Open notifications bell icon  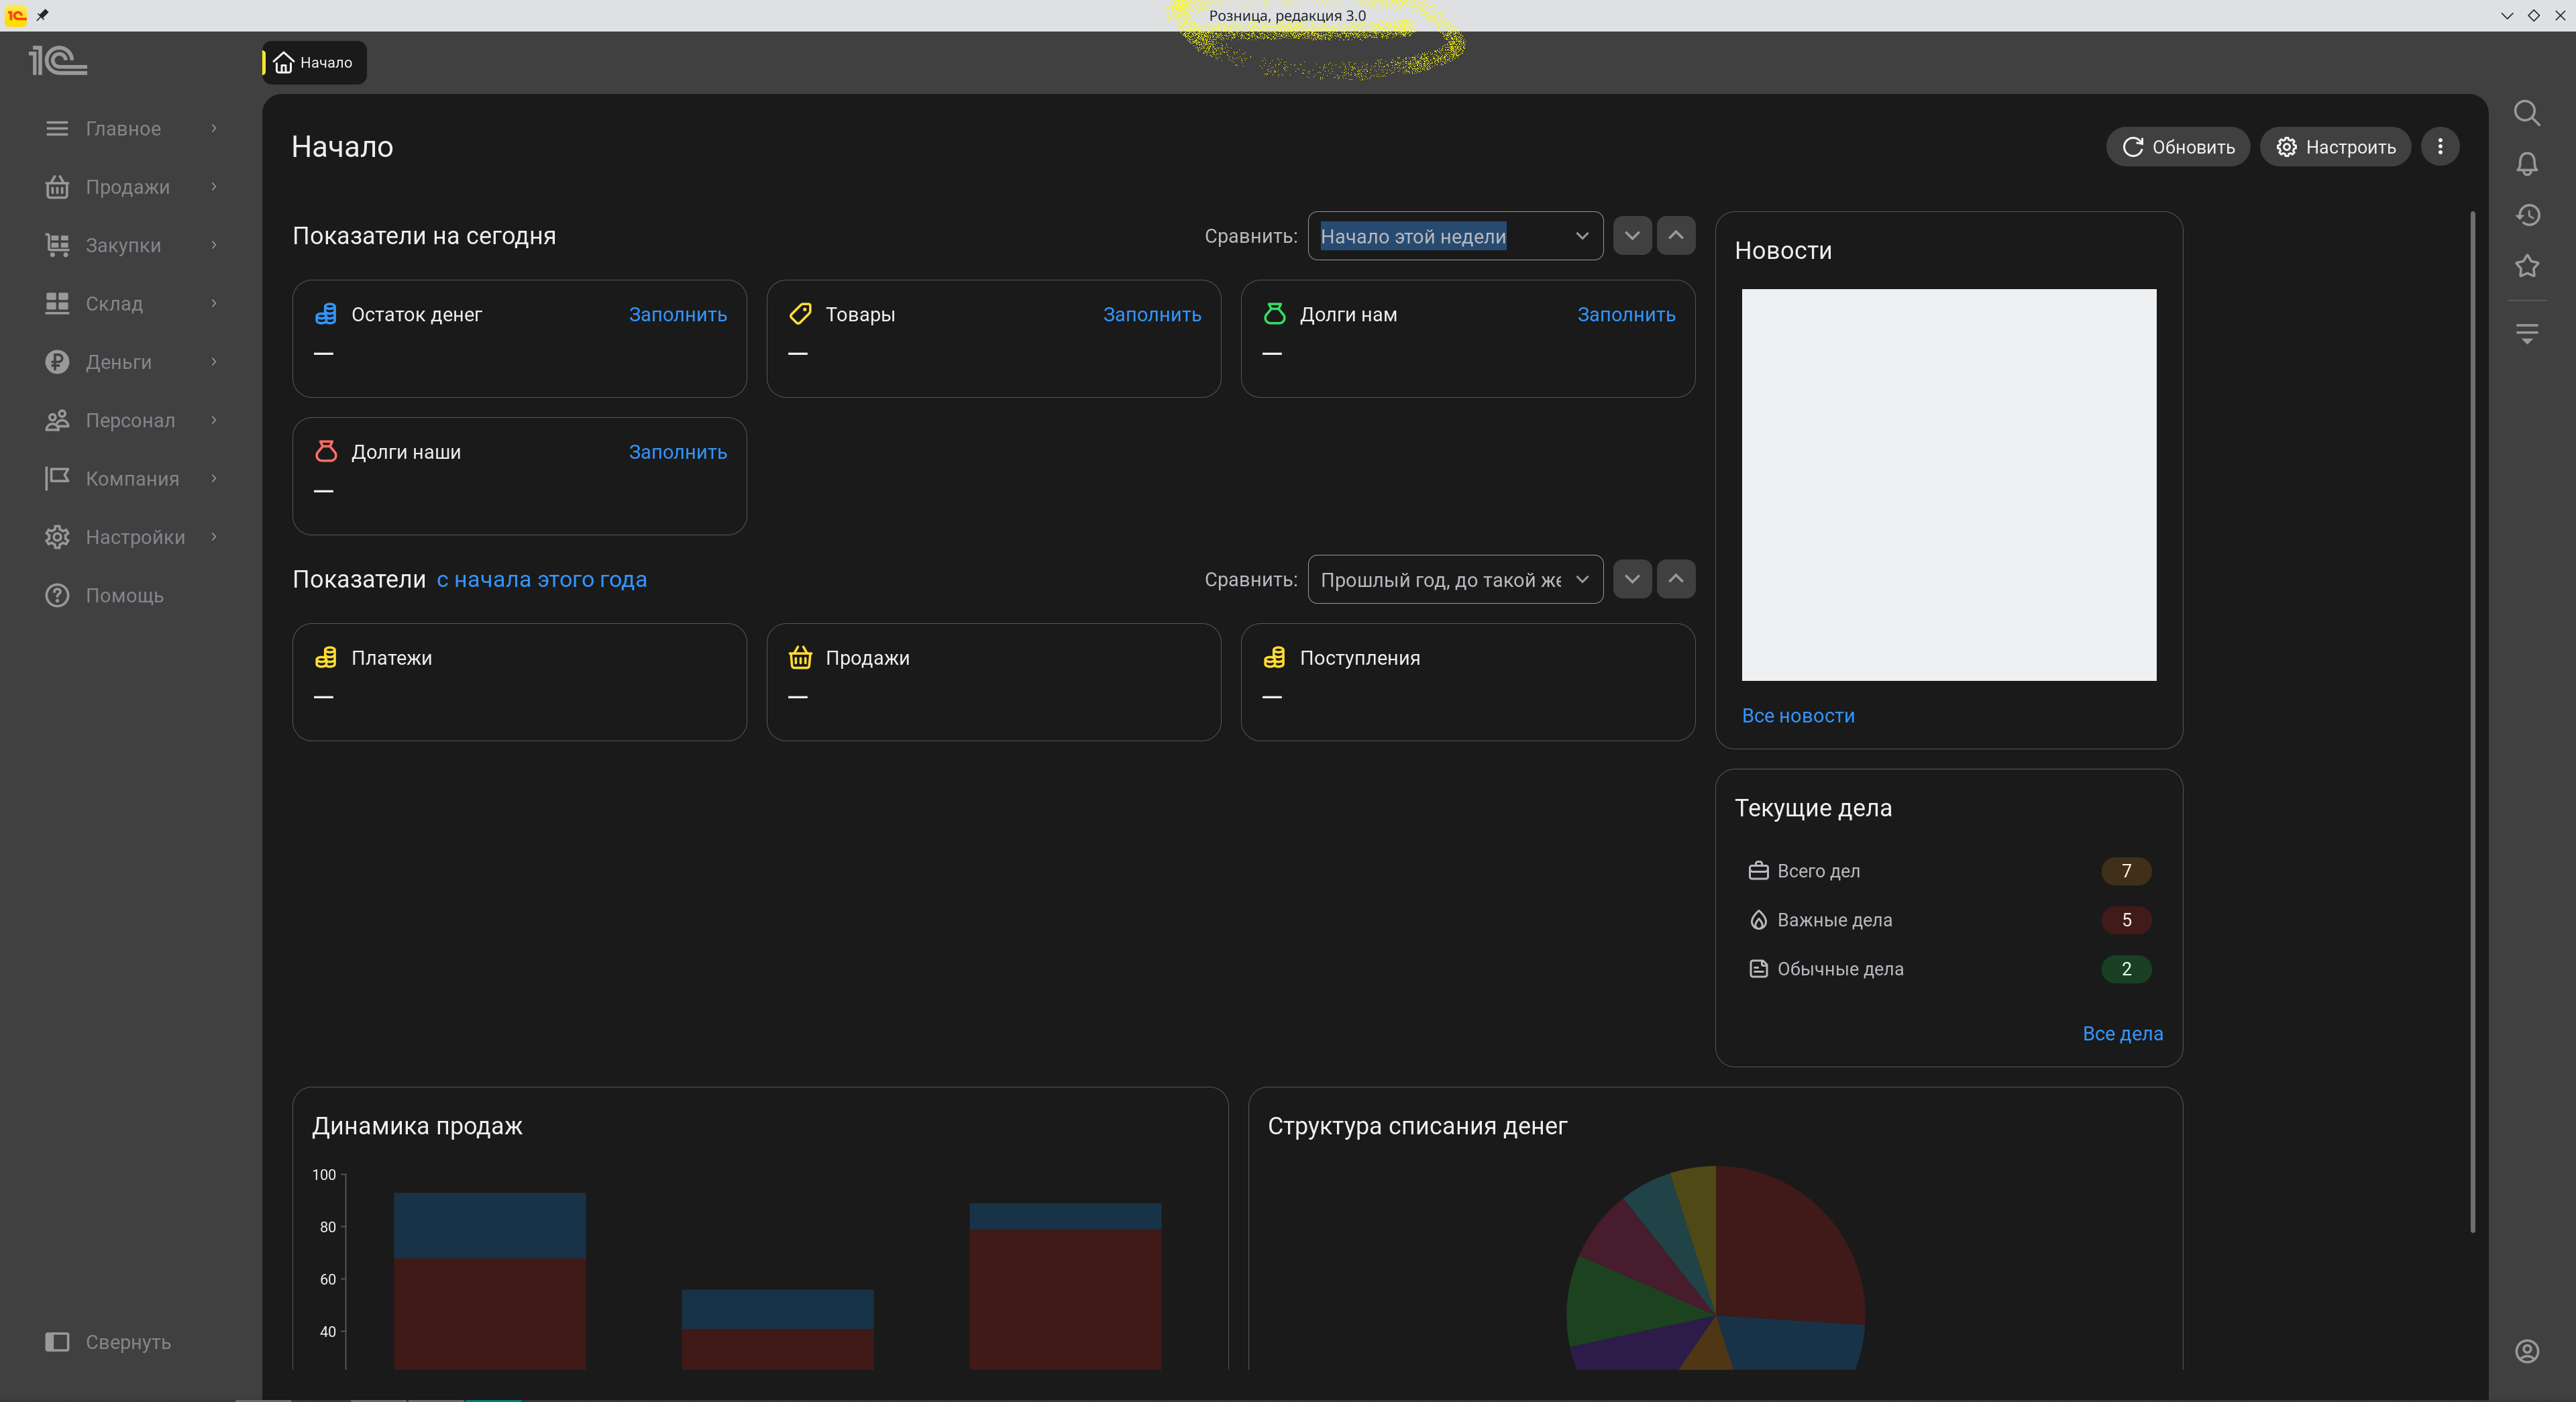2526,164
